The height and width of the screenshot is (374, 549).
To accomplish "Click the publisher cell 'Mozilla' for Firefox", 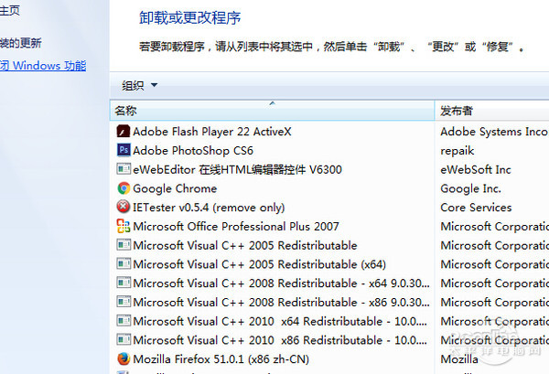I will point(459,358).
